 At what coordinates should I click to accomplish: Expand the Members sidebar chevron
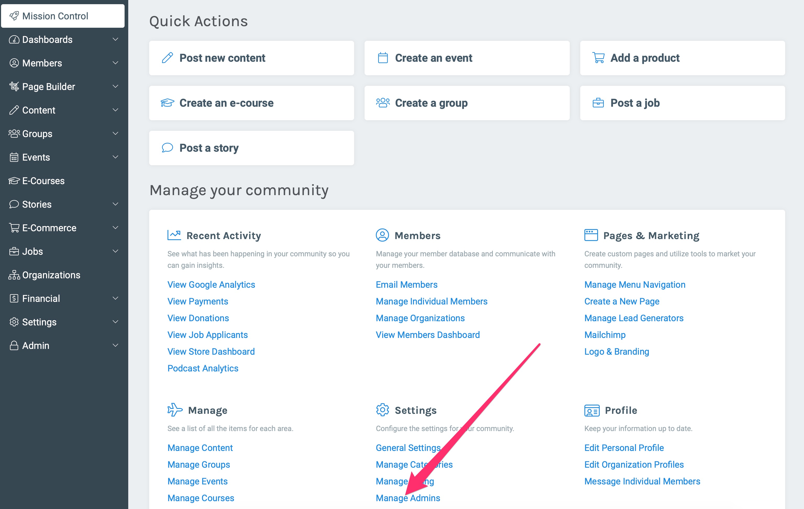pos(115,63)
